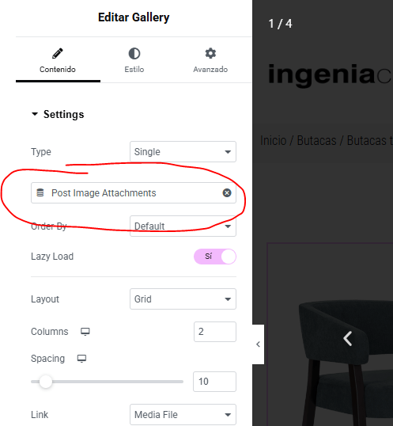Switch to the Estilo tab
The image size is (393, 426).
pos(134,60)
